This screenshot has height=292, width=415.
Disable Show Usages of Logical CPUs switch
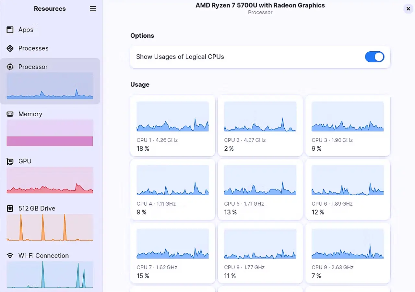pos(374,57)
